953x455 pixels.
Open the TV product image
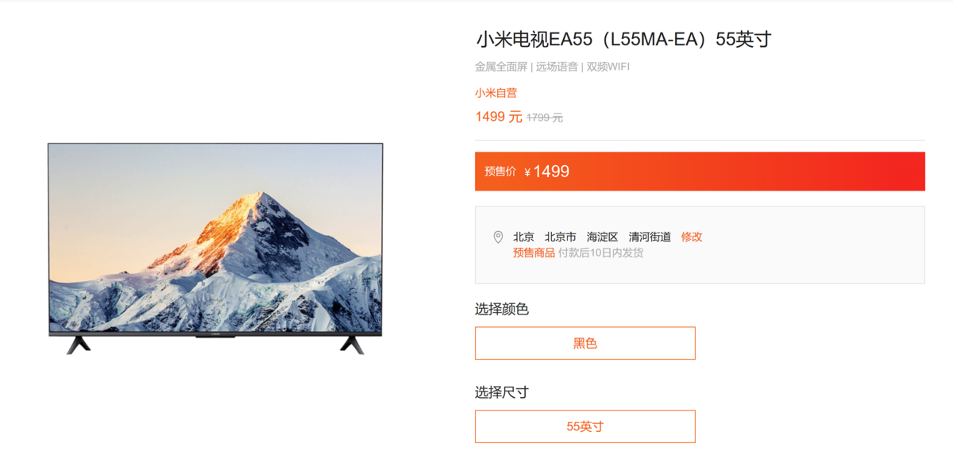point(215,248)
